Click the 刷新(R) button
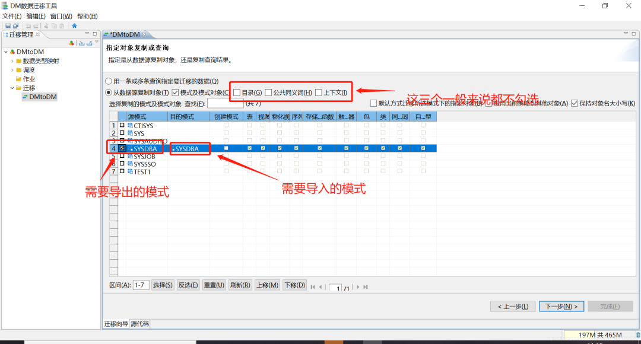This screenshot has height=344, width=641. click(x=240, y=285)
